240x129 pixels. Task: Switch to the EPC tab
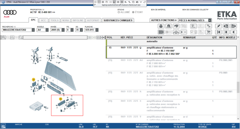33,20
